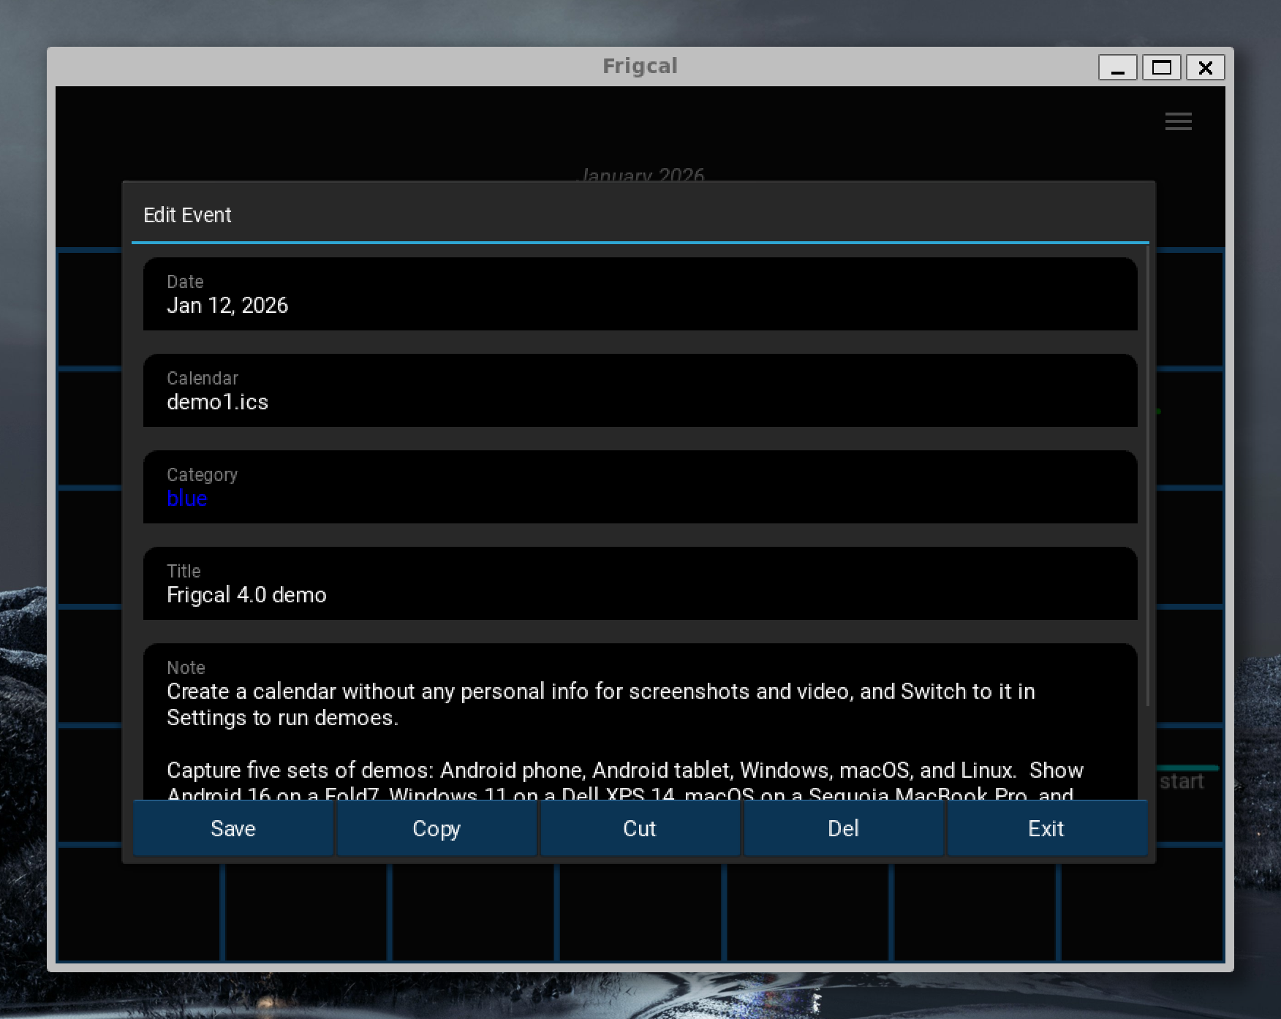Choose a calendar in the demo1.ics field
Screen dimensions: 1281x1019
(x=640, y=390)
